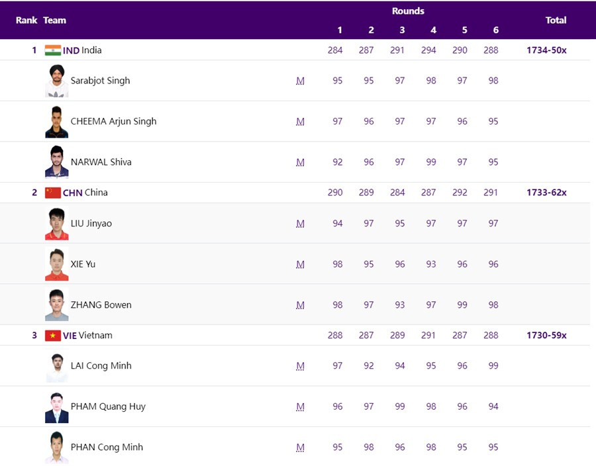Click the Total column header
The image size is (596, 466).
pos(556,20)
